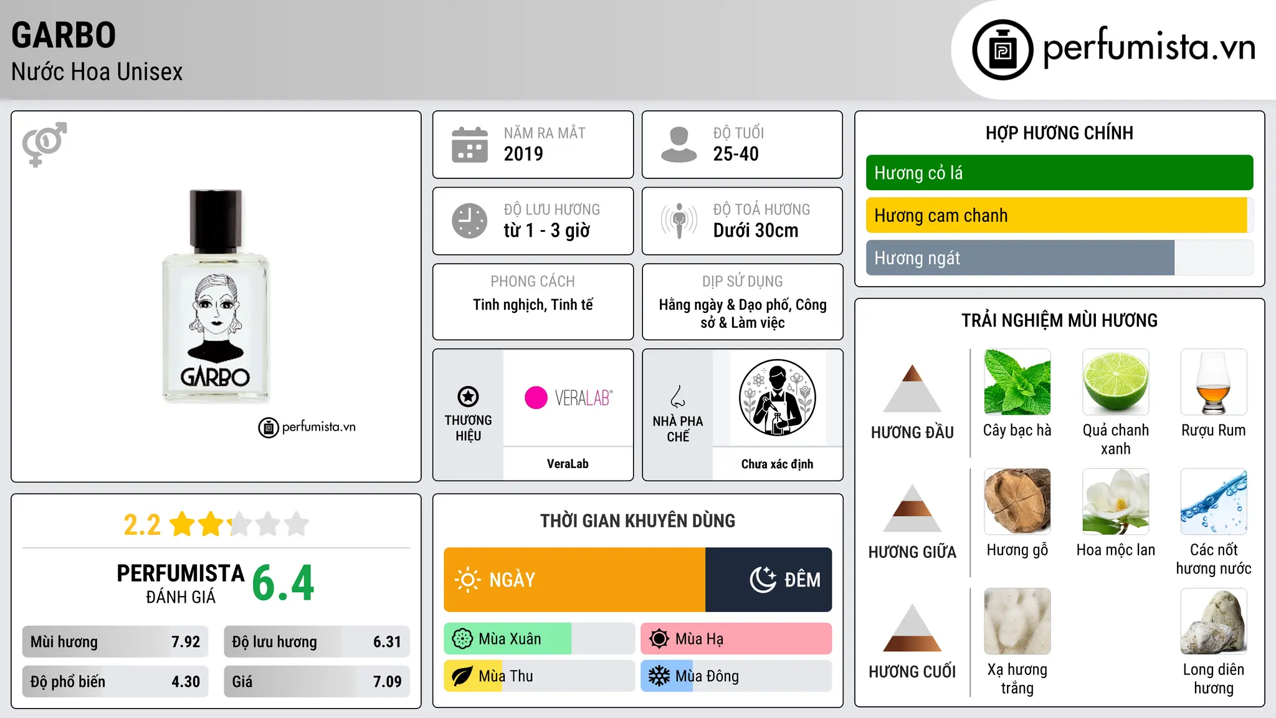Open the white musk note image

pos(1017,621)
